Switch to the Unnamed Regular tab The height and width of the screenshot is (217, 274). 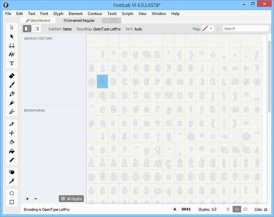(79, 21)
